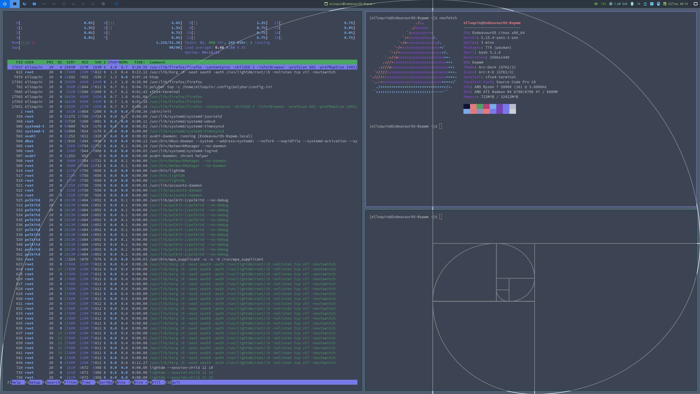
Task: Sort by the CPU% column header
Action: click(113, 62)
